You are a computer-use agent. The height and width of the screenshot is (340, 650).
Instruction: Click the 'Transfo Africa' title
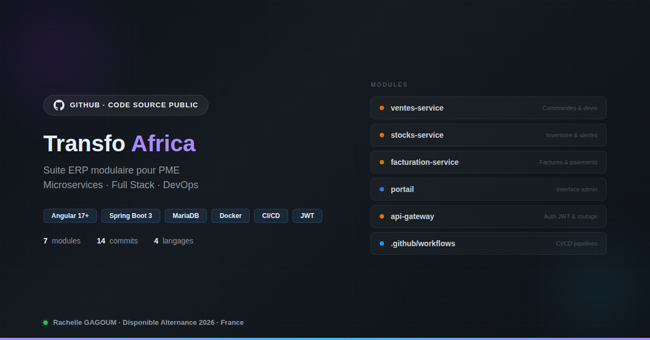point(119,144)
